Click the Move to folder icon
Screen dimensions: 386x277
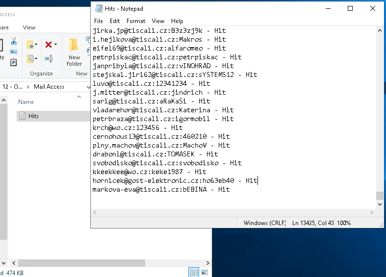coord(30,45)
